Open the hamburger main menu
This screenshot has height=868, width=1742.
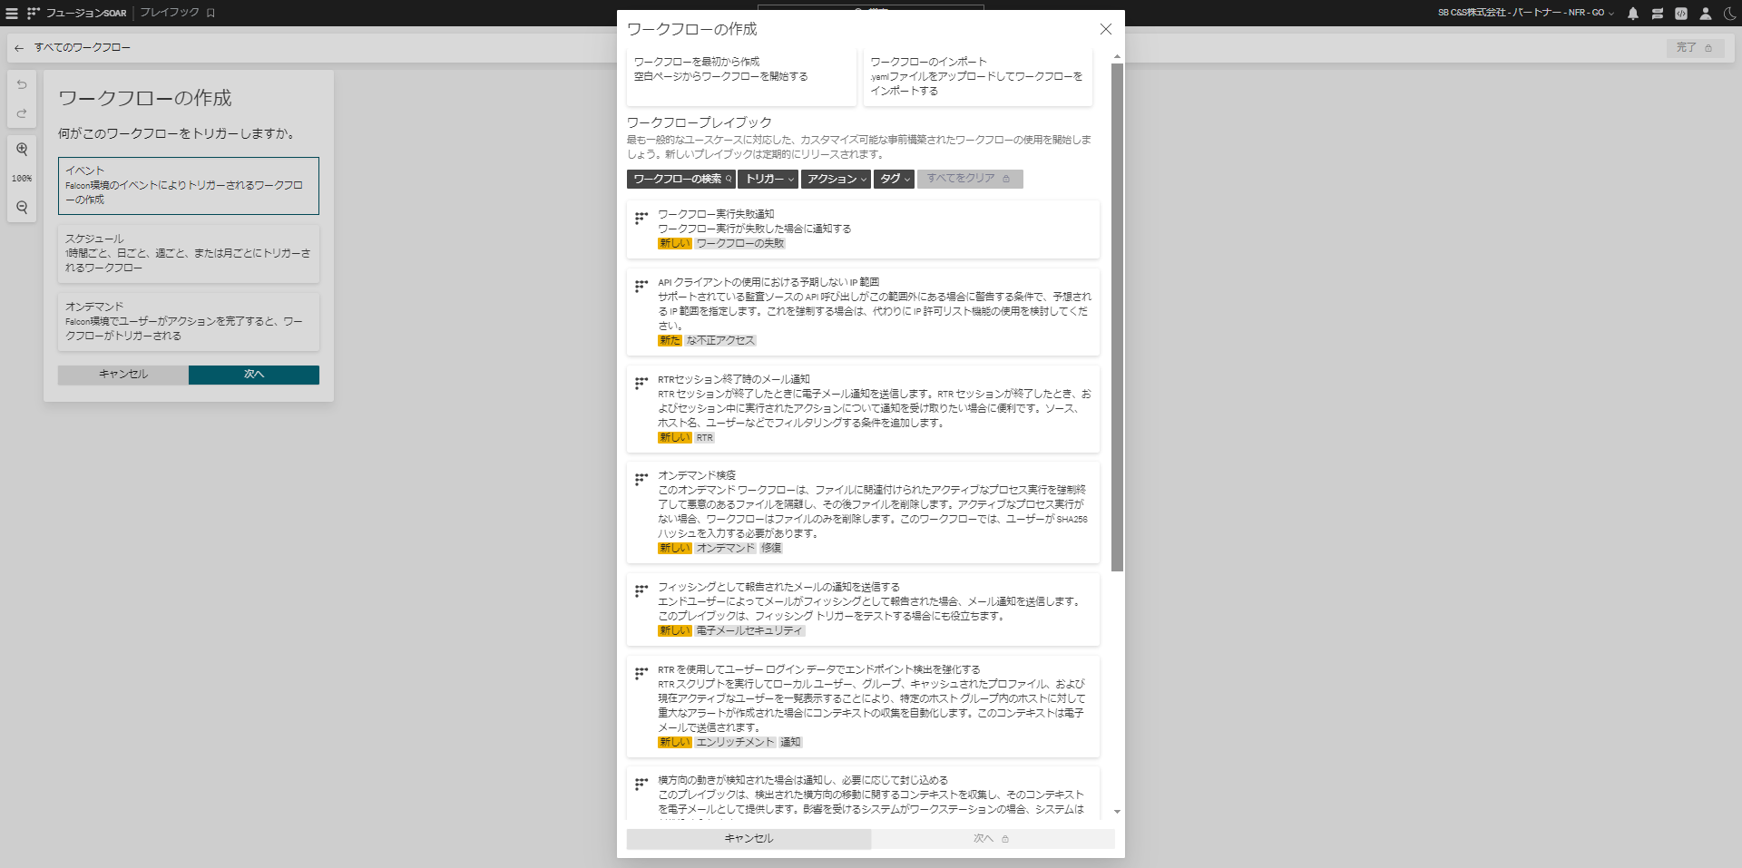coord(12,13)
